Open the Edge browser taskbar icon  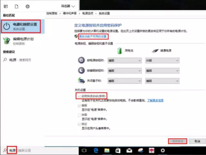(96, 150)
